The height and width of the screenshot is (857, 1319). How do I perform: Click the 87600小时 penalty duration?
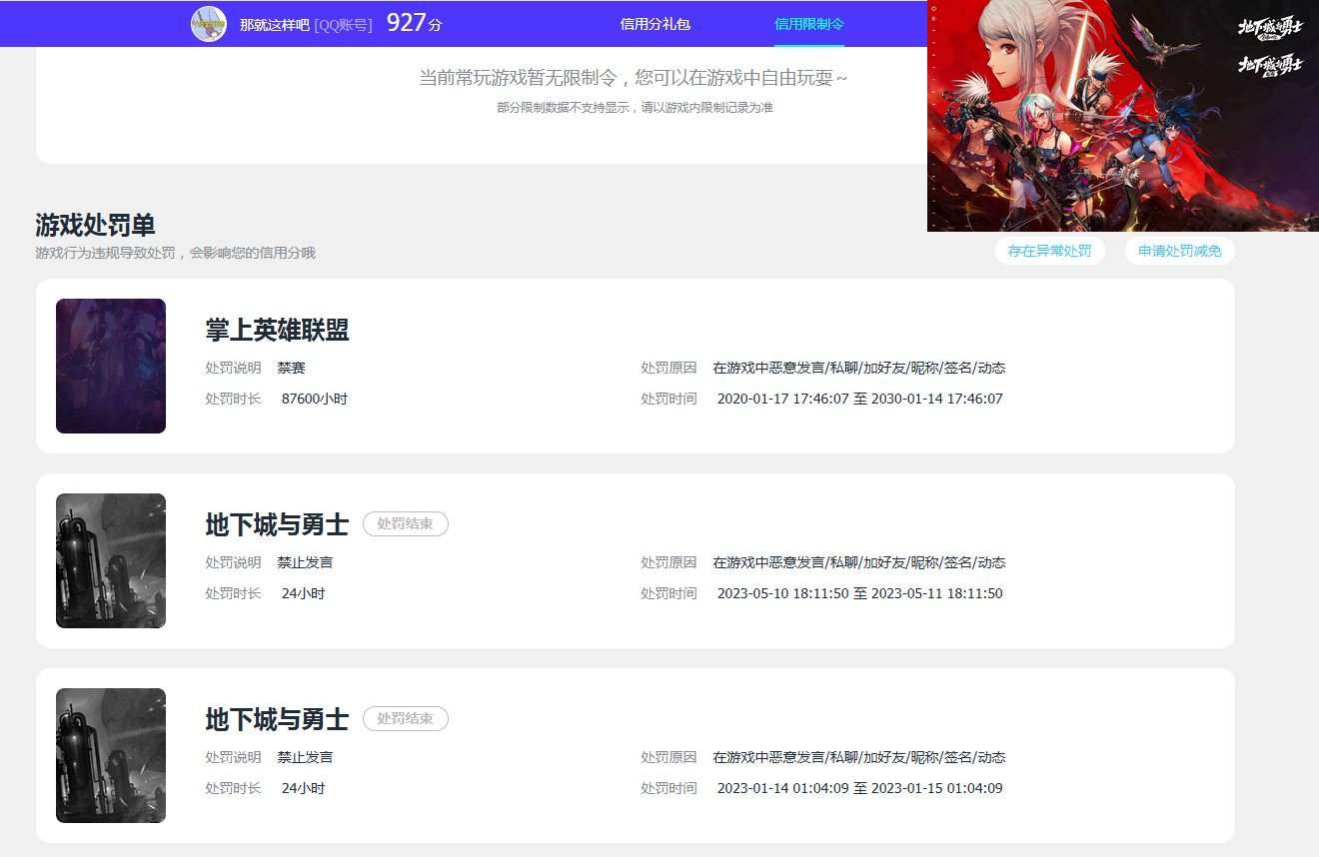pos(315,399)
